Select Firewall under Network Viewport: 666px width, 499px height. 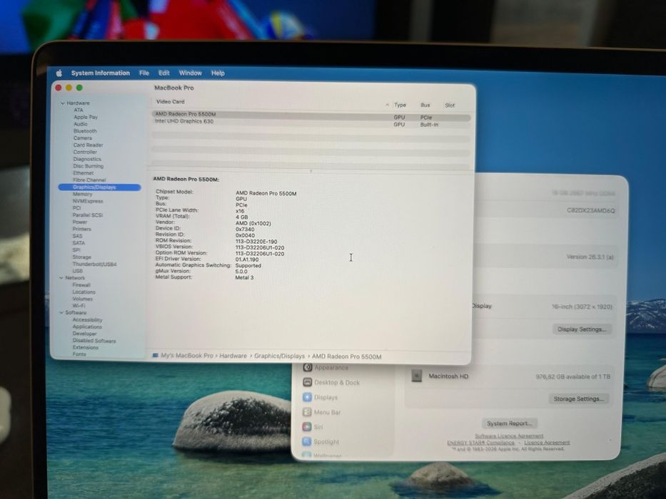[x=81, y=285]
